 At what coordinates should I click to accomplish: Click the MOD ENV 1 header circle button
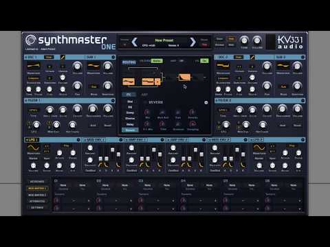point(121,139)
